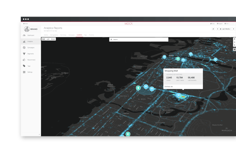Click the Dubai label on the map

tap(171, 55)
